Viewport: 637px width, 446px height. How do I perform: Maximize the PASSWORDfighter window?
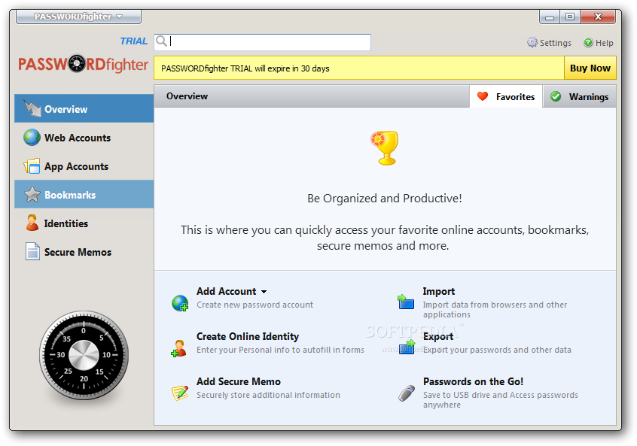tap(570, 17)
